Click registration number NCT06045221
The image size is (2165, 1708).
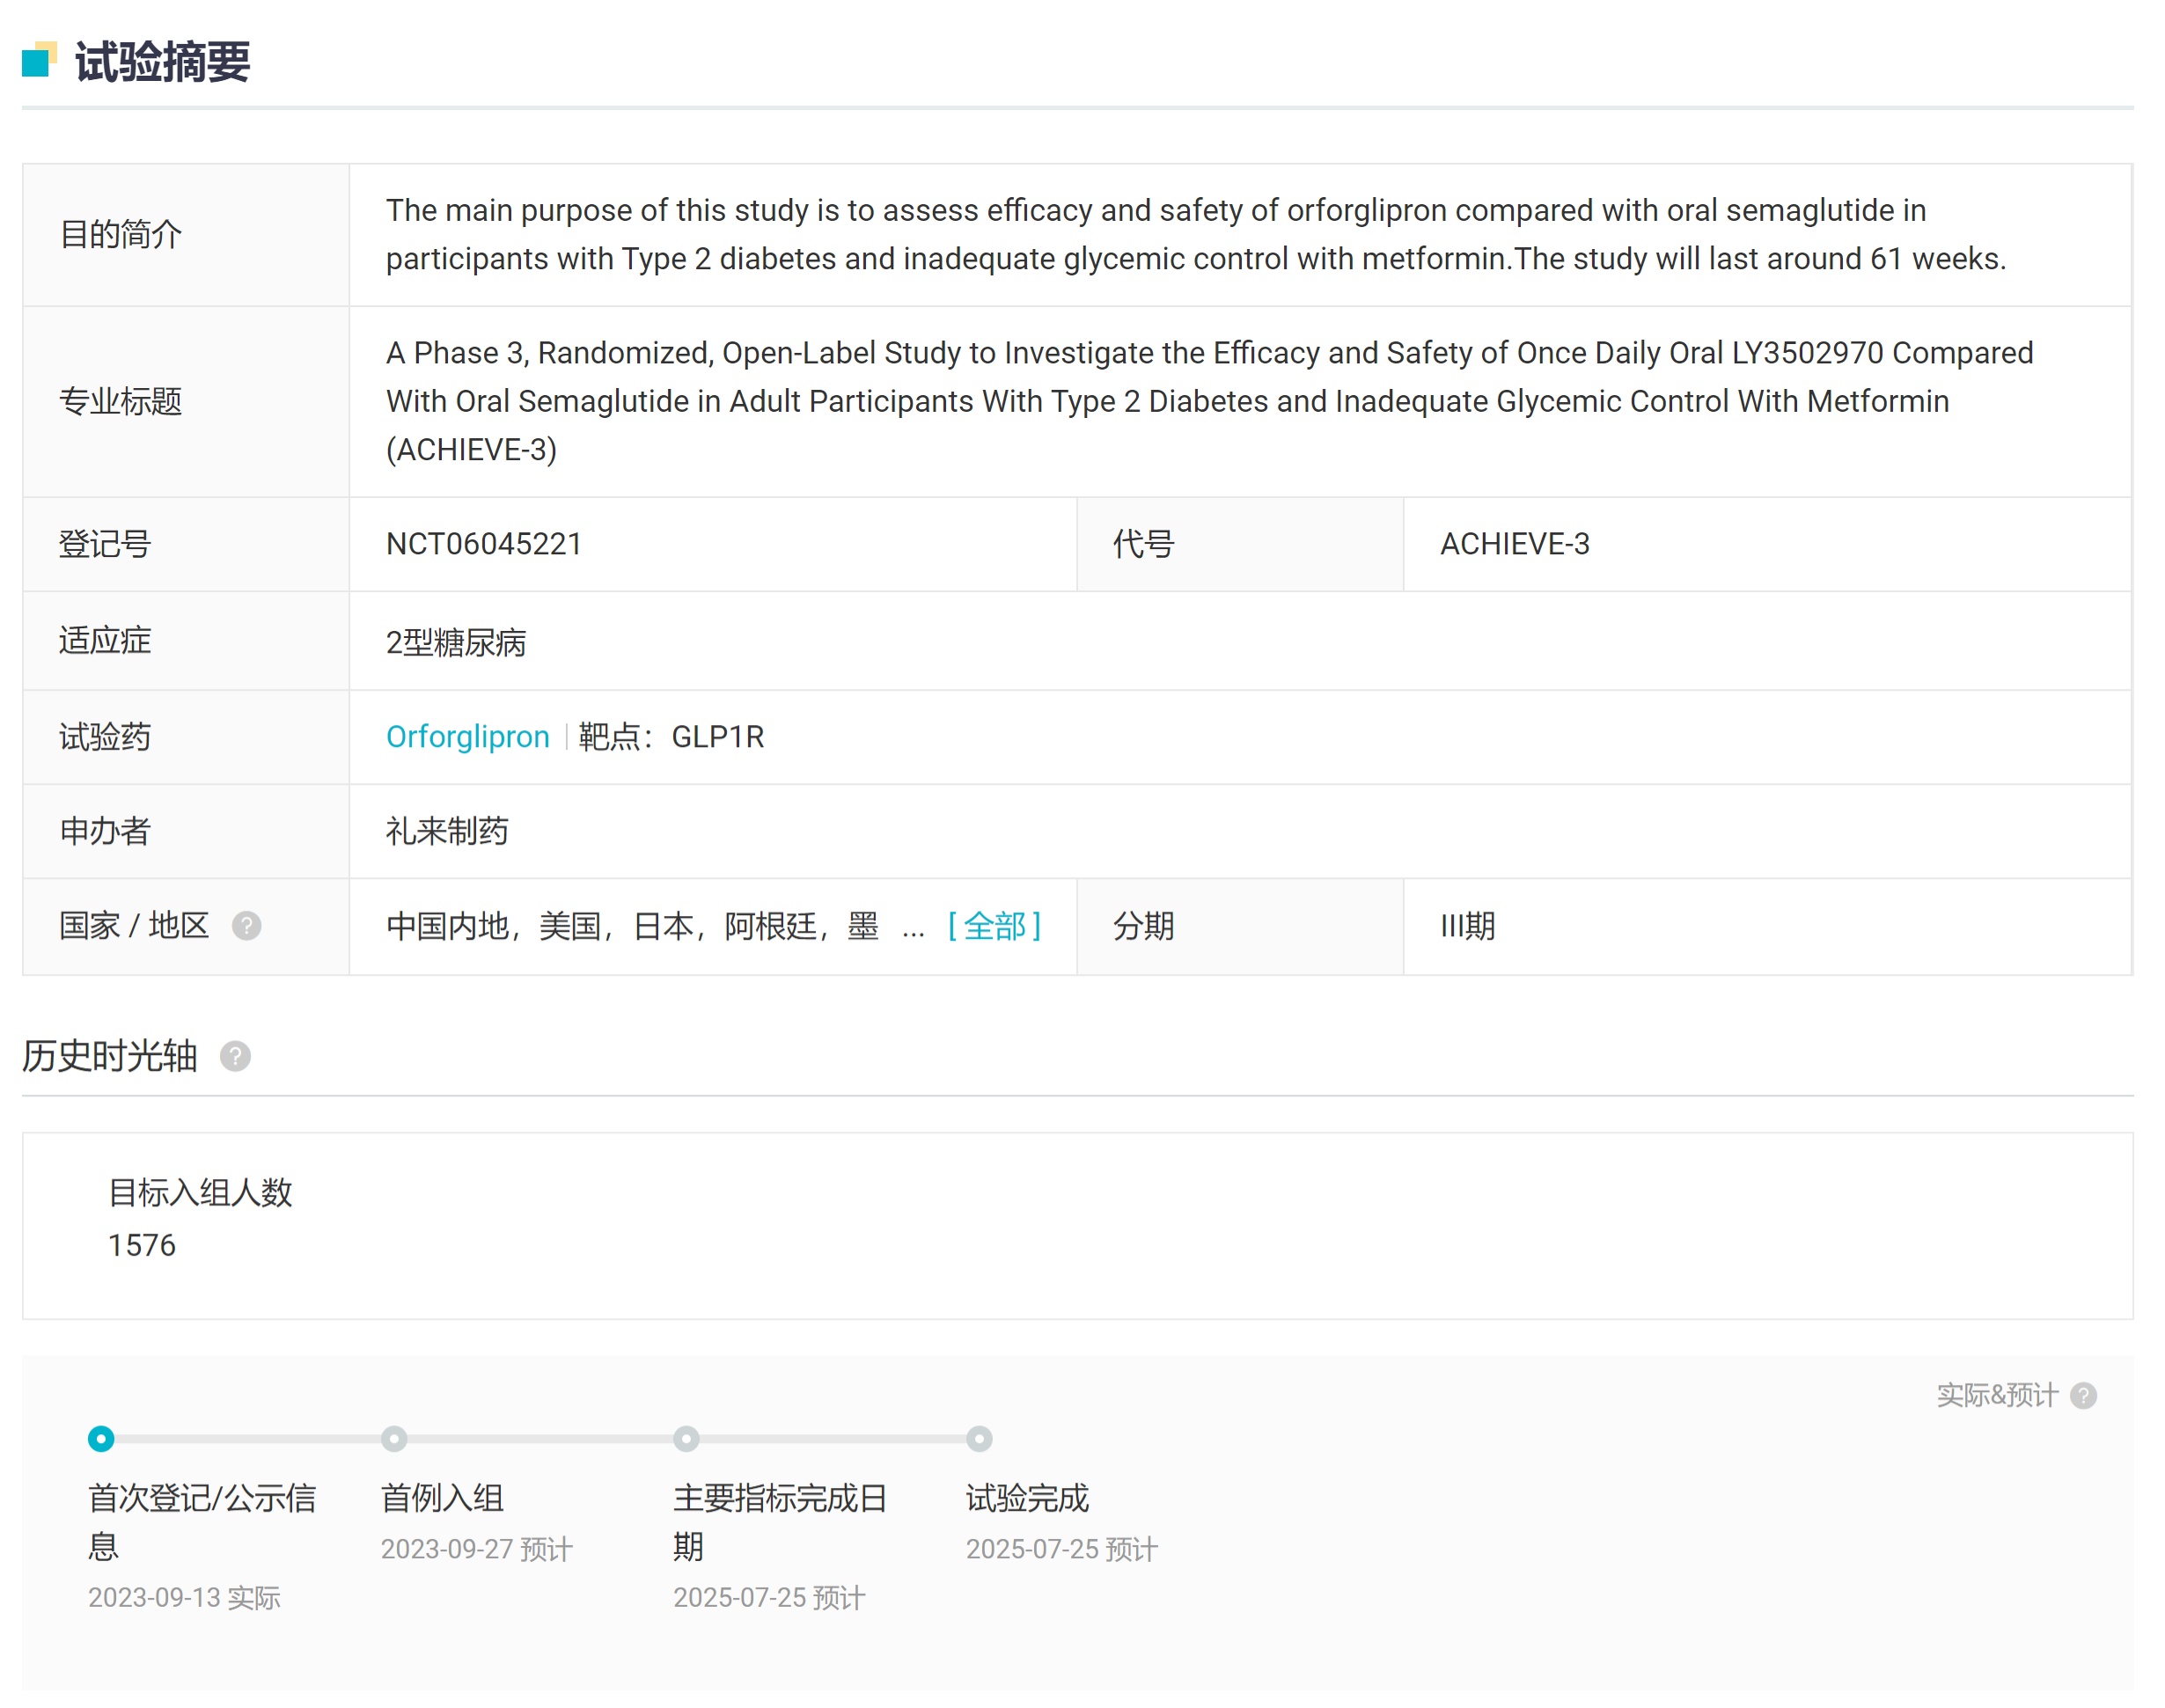(484, 544)
